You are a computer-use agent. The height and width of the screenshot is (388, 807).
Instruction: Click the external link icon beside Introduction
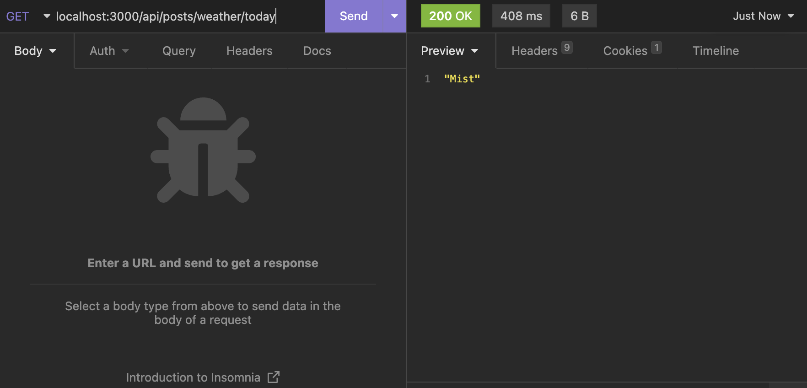pos(274,377)
